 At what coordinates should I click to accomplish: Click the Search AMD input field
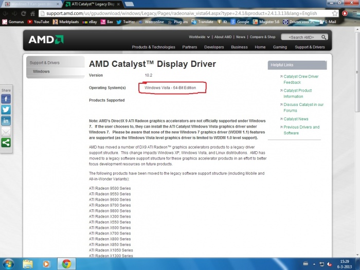[301, 37]
